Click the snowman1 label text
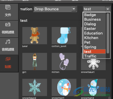Screen dimensions: 113x99 [58, 98]
